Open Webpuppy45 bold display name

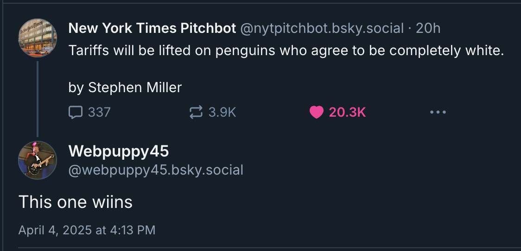(119, 151)
